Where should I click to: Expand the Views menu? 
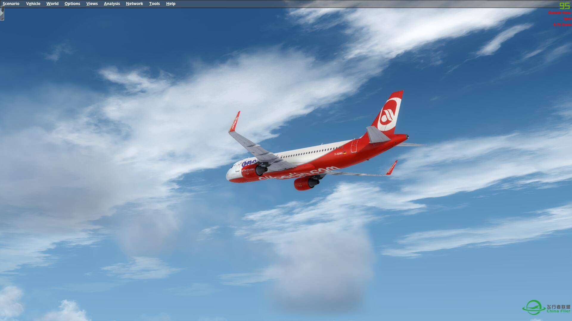[92, 4]
